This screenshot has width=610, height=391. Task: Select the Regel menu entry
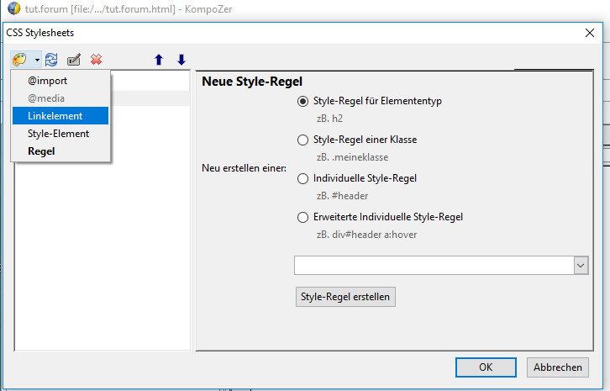coord(60,151)
